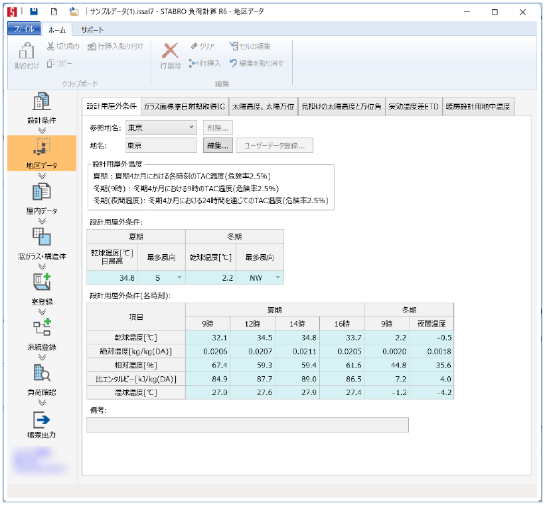Open summer 最多風向 S dropdown
The image size is (545, 505).
178,278
